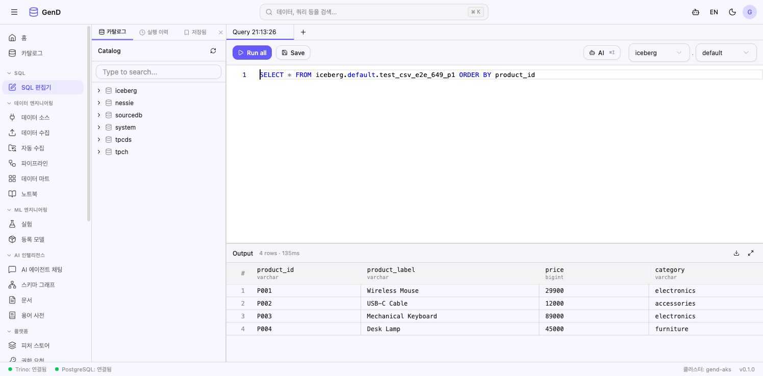Viewport: 763px width, 376px height.
Task: Save the current query
Action: pyautogui.click(x=293, y=53)
